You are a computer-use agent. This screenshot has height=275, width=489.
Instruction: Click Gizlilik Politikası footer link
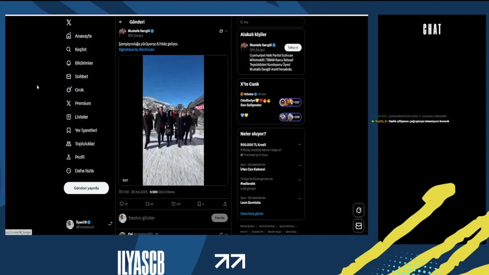click(x=267, y=226)
